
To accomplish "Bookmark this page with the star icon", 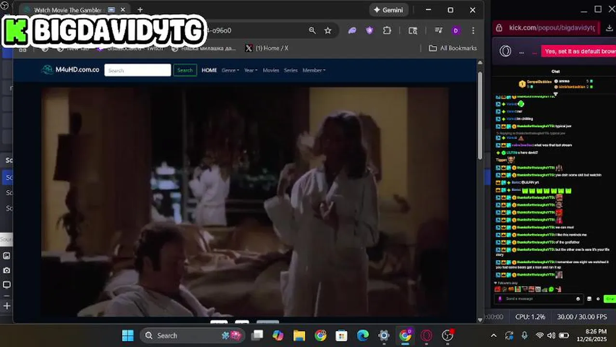I will (x=328, y=30).
